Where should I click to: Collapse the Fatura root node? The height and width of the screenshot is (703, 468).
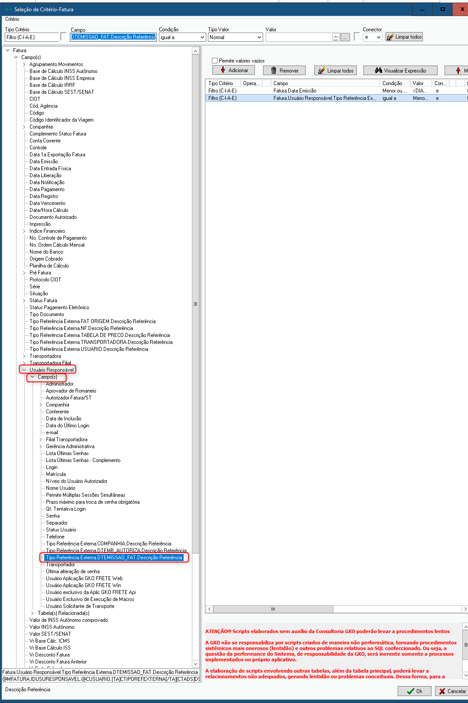pyautogui.click(x=8, y=50)
